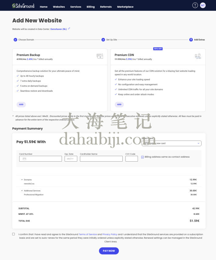
Task: Open the Marketplace menu
Action: click(x=125, y=7)
